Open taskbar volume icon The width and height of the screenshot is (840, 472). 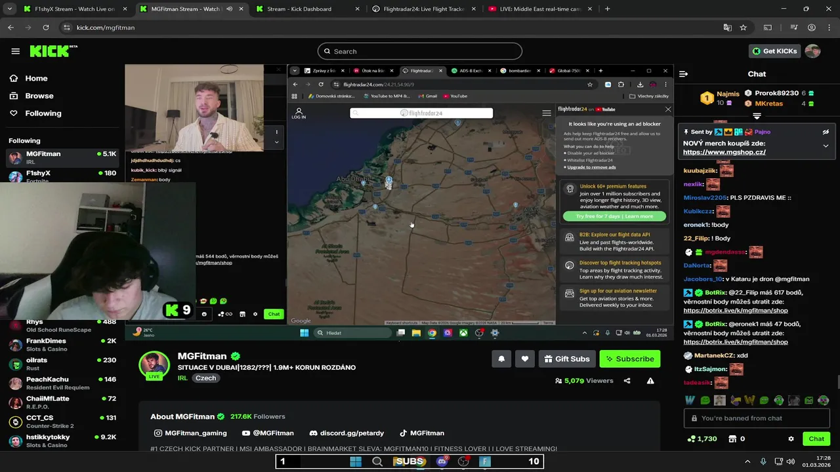pos(791,462)
